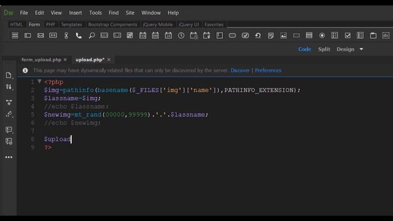Switch to the Favorites insert tab
This screenshot has height=221, width=393.
point(214,25)
